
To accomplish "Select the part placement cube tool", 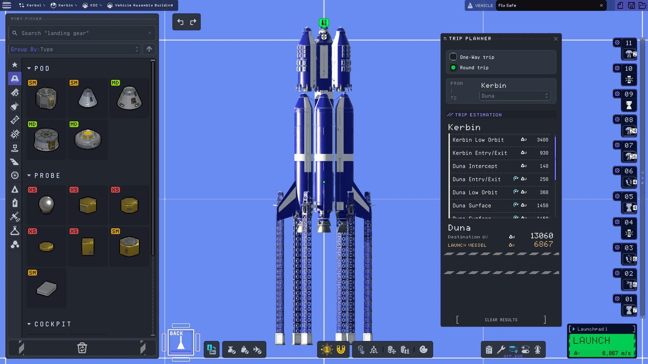I will click(361, 349).
